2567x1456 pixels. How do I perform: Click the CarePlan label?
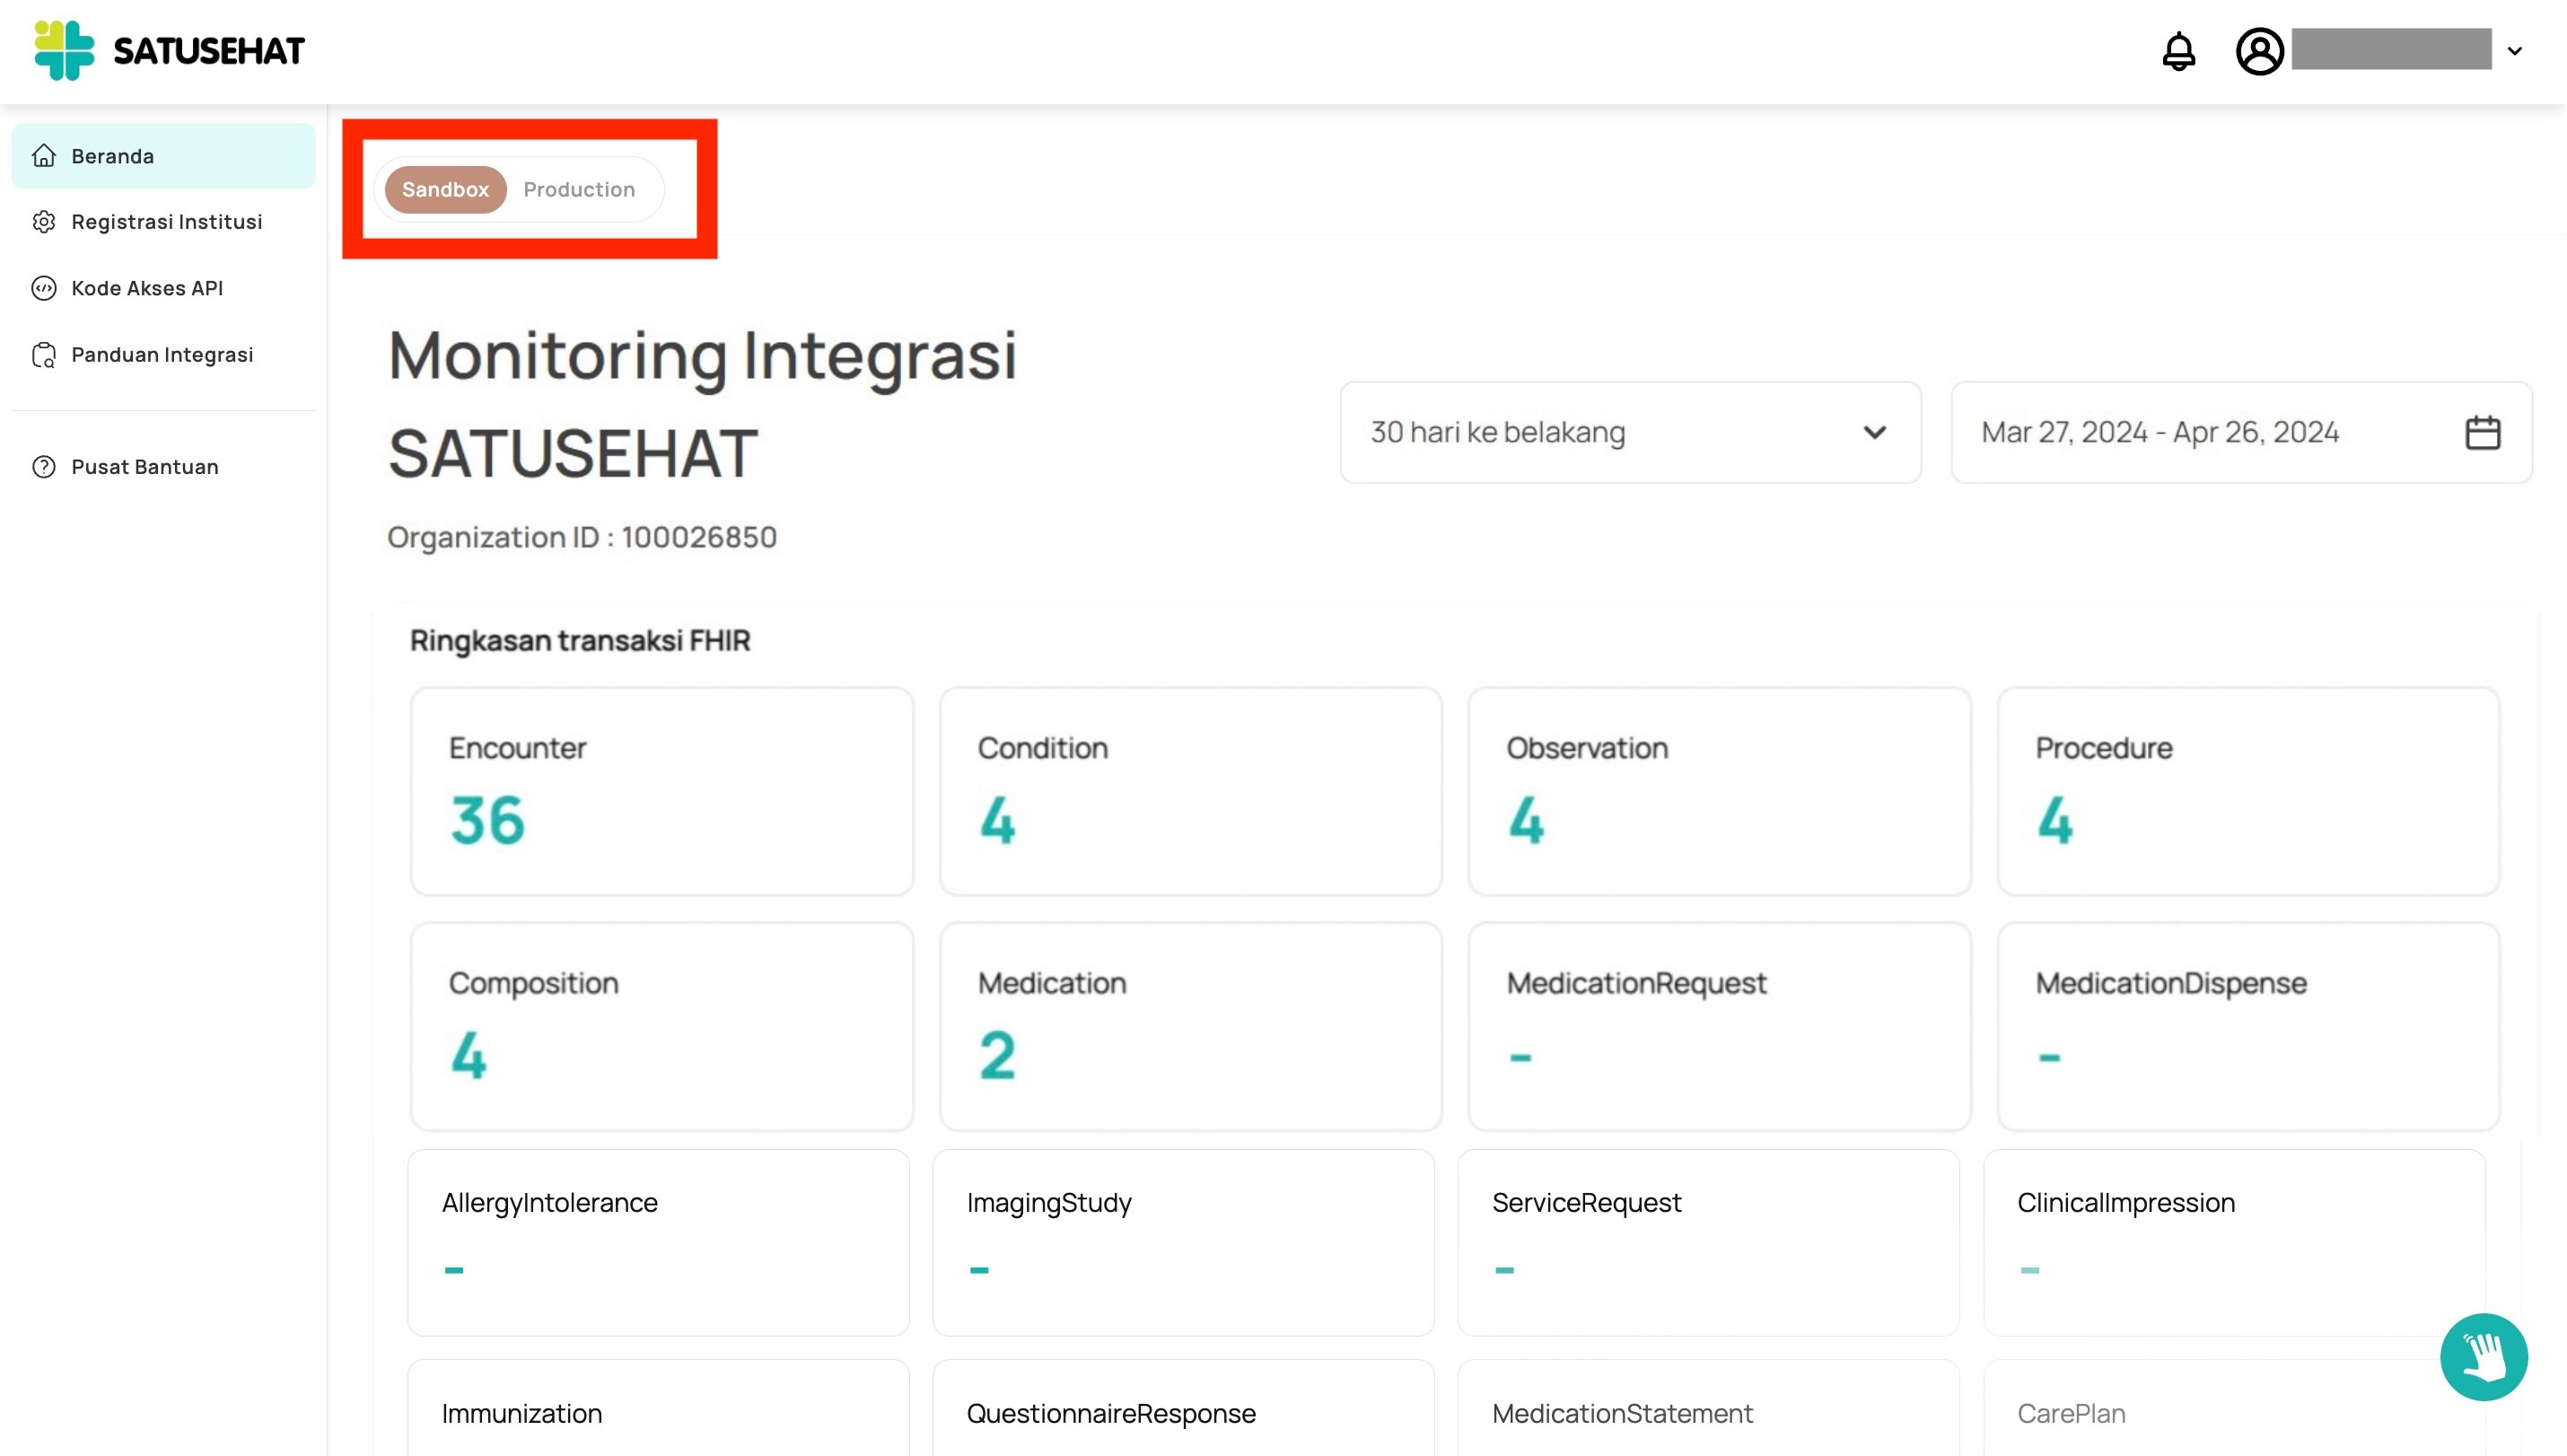click(2072, 1414)
